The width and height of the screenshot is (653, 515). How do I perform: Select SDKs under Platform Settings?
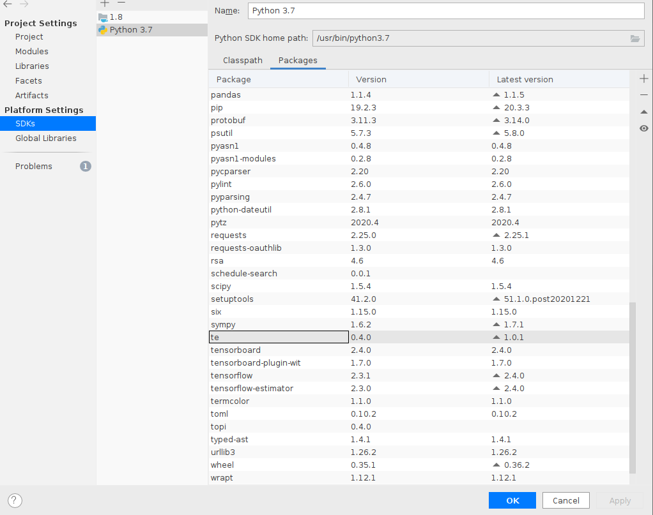[48, 124]
